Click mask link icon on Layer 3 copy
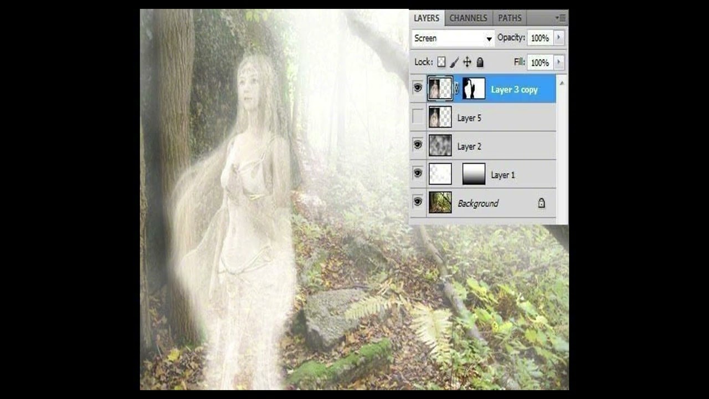Viewport: 709px width, 399px height. click(x=457, y=88)
